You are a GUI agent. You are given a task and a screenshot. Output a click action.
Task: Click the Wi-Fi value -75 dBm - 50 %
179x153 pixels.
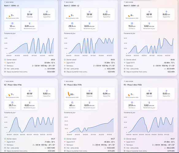109,63
